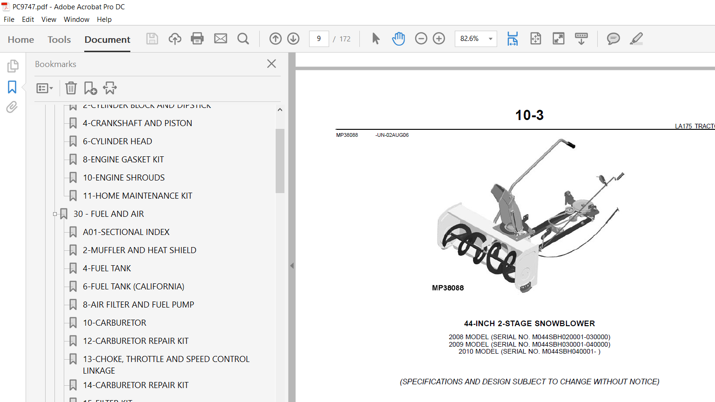Open 4-CRANKSHAFT AND PISTON bookmark
The image size is (715, 402).
(137, 123)
